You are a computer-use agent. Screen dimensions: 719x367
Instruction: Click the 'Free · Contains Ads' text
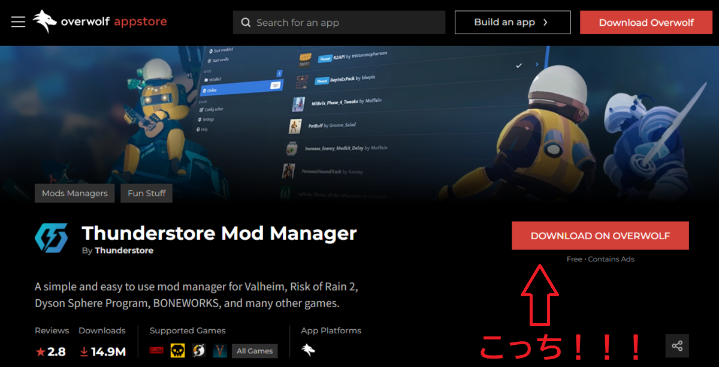coord(600,259)
